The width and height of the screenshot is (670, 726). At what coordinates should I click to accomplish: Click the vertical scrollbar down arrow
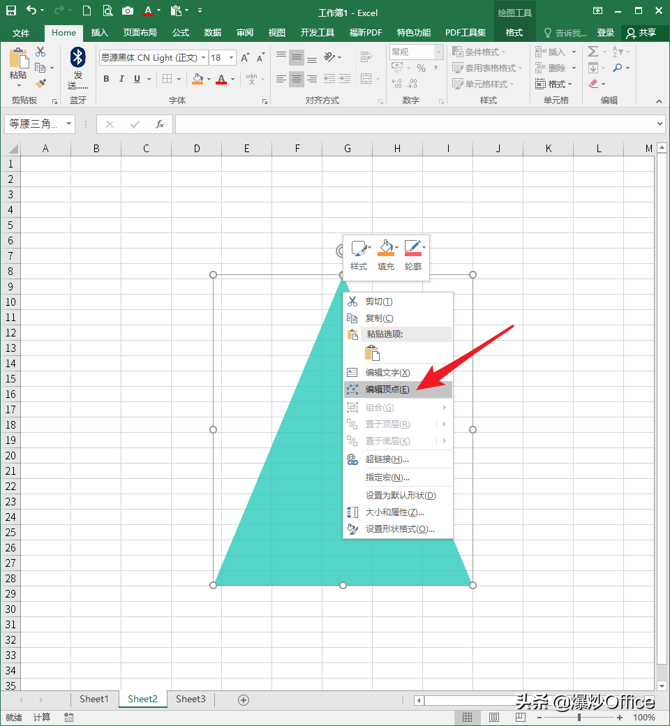pos(662,686)
